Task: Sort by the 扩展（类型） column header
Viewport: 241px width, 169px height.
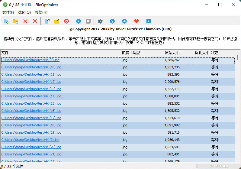Action: coord(132,53)
